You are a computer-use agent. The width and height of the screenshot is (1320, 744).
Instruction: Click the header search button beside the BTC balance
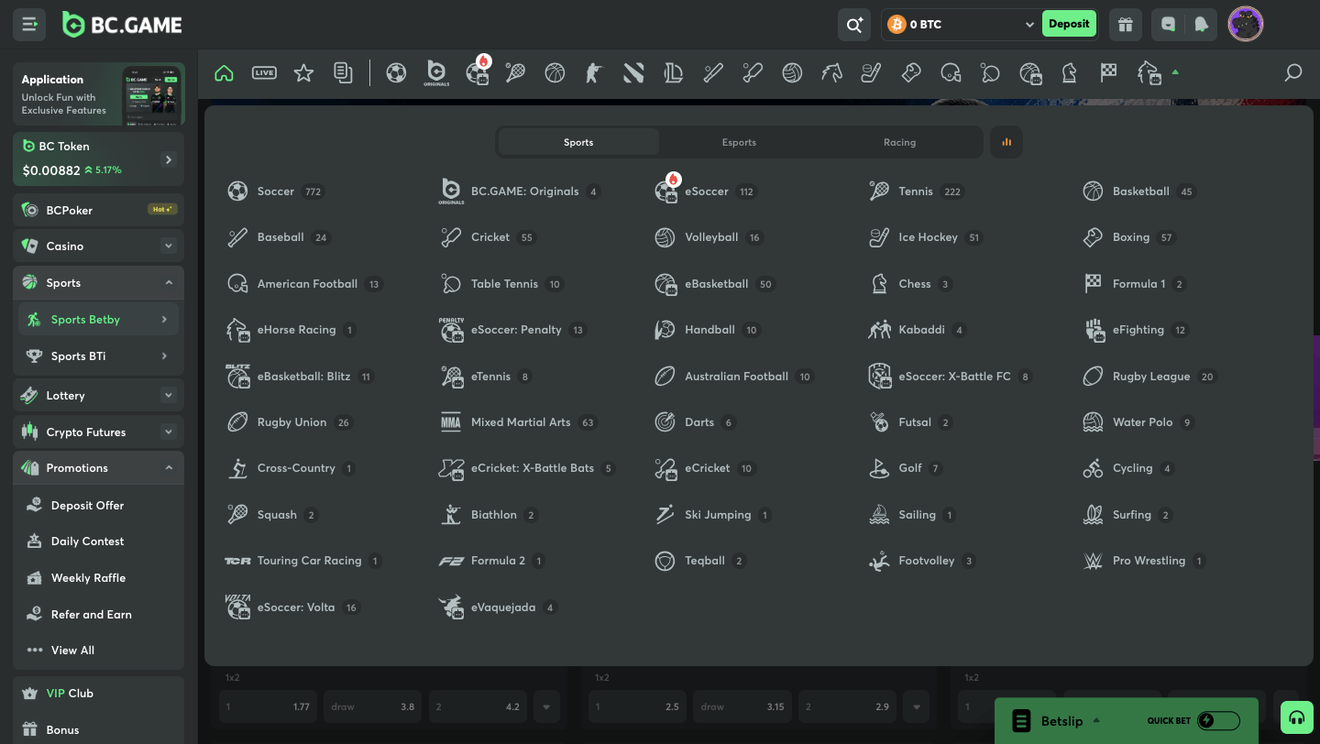pos(854,25)
